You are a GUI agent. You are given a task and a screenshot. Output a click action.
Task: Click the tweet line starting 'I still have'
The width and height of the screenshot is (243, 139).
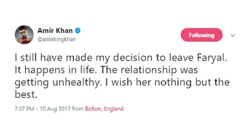121,58
